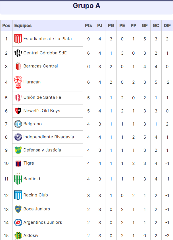Open the Unión de Santa Fe name
Viewport: 173px width, 240px height.
click(42, 97)
